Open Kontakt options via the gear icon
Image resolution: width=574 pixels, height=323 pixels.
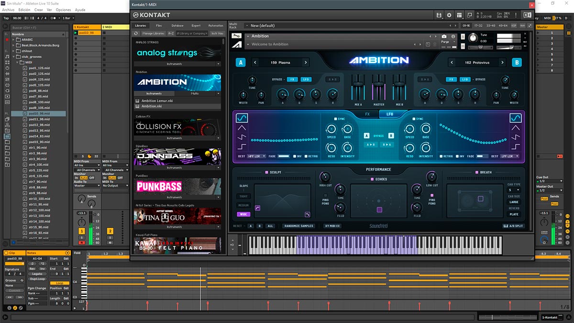pos(449,15)
